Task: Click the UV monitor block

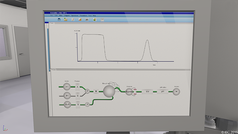Action: [x=147, y=92]
